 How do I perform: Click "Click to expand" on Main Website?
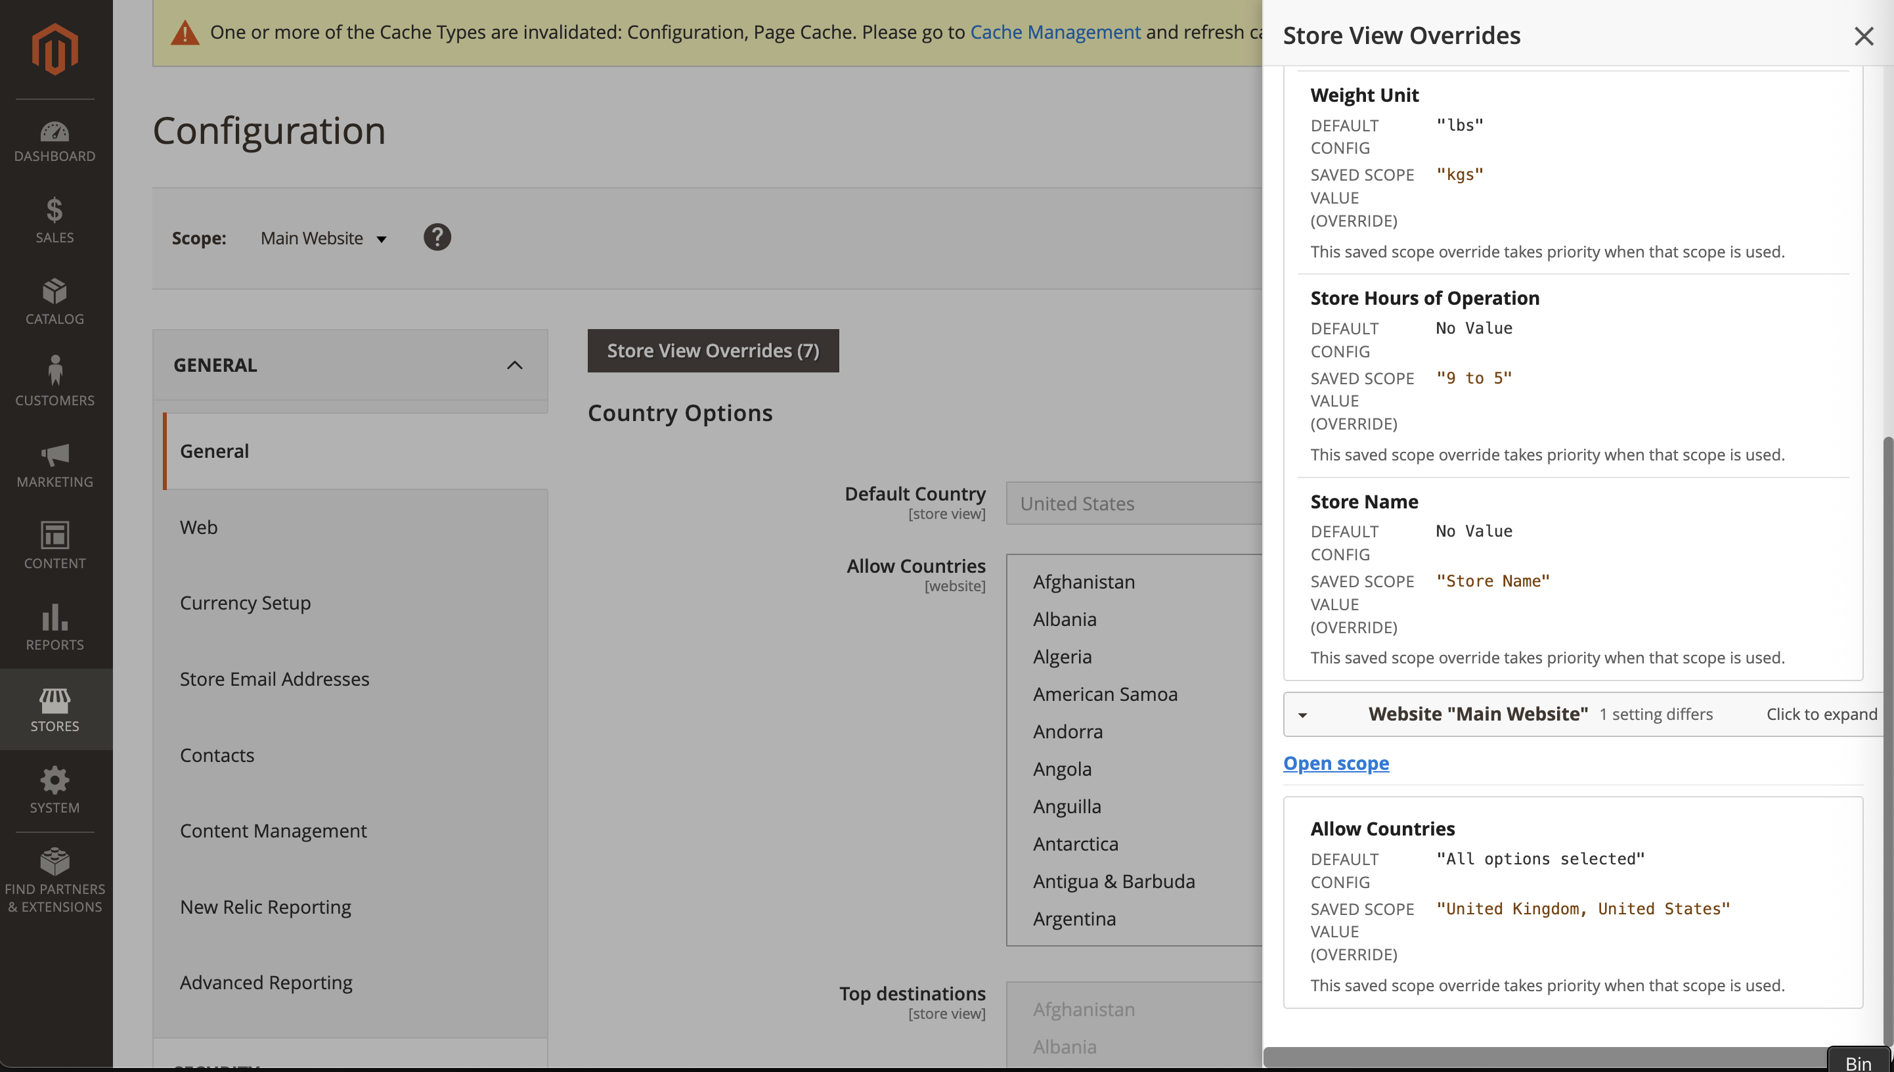point(1821,714)
